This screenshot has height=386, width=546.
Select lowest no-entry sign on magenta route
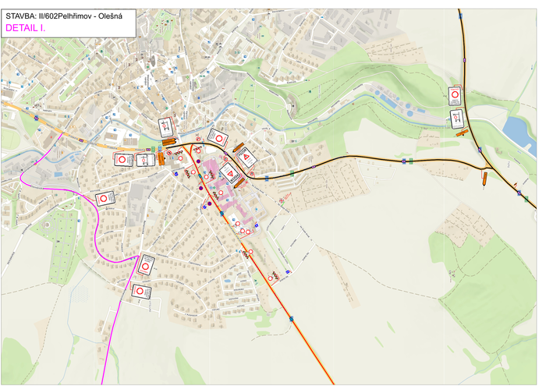140,292
